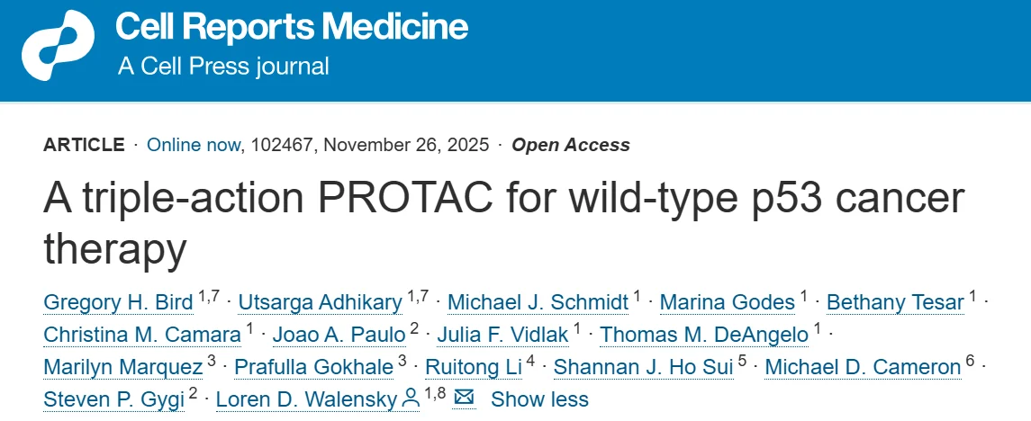Select Steven P. Gygi author name

tap(113, 399)
